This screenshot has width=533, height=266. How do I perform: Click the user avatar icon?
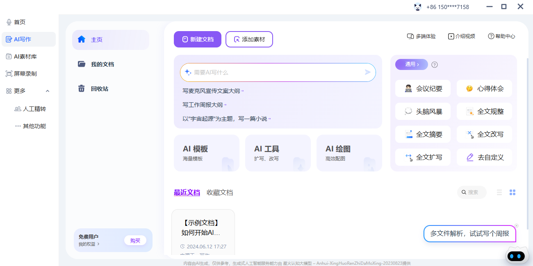418,7
